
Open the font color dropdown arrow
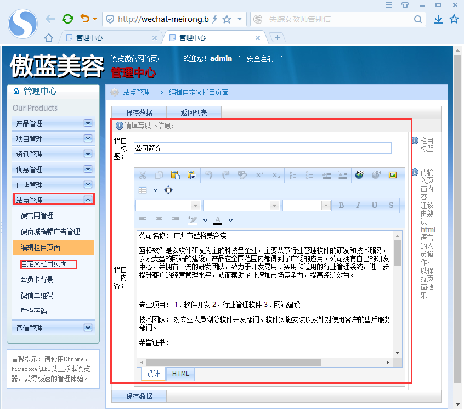[229, 219]
